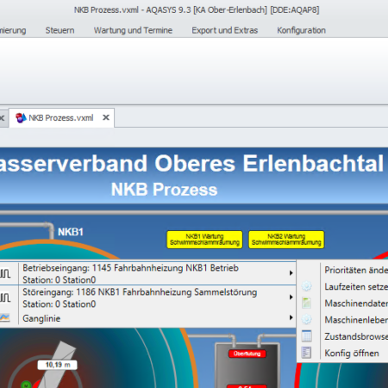Click gear icon beside Maschinenleben
The image size is (388, 388).
coord(307,319)
